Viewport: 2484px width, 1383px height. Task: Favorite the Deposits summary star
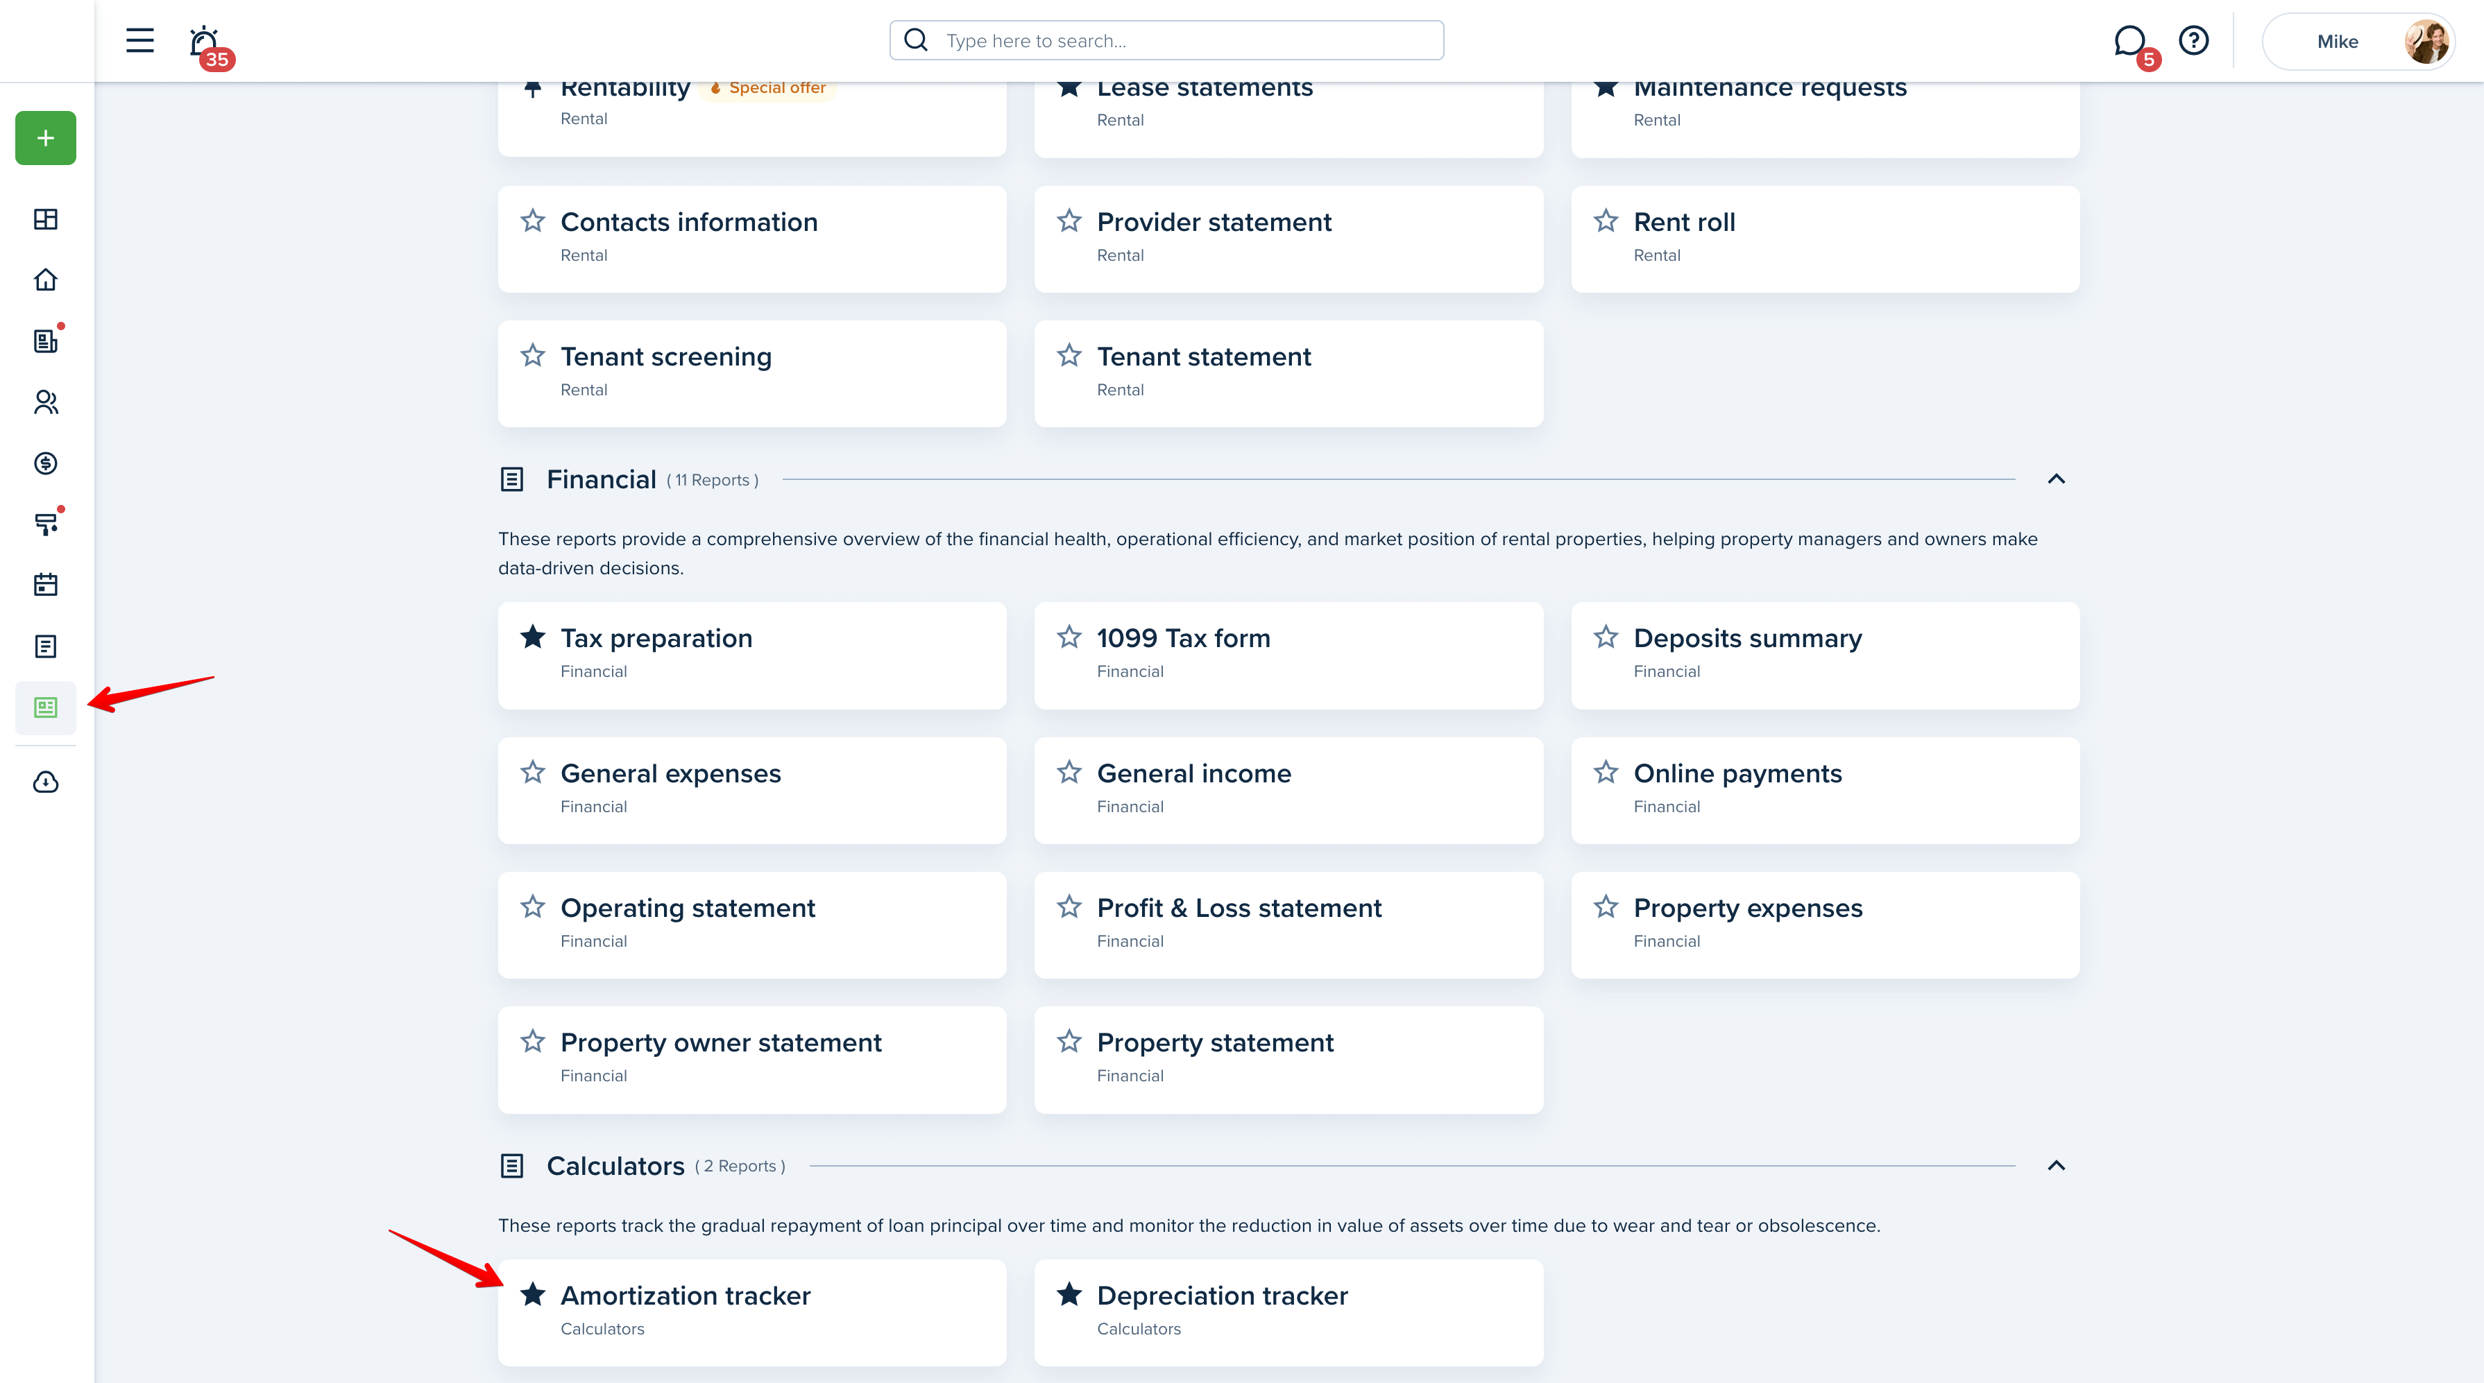[1606, 637]
